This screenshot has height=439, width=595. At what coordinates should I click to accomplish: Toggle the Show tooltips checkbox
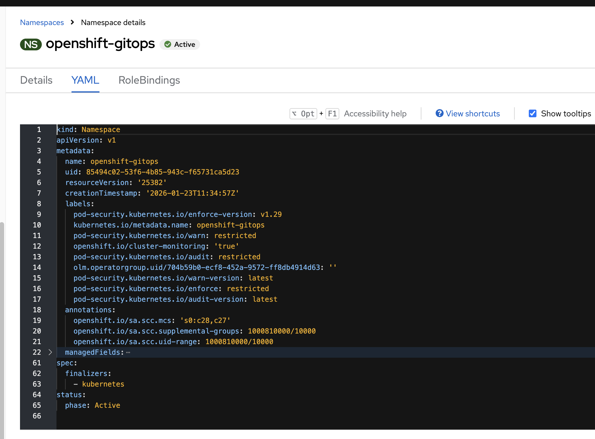pyautogui.click(x=532, y=113)
